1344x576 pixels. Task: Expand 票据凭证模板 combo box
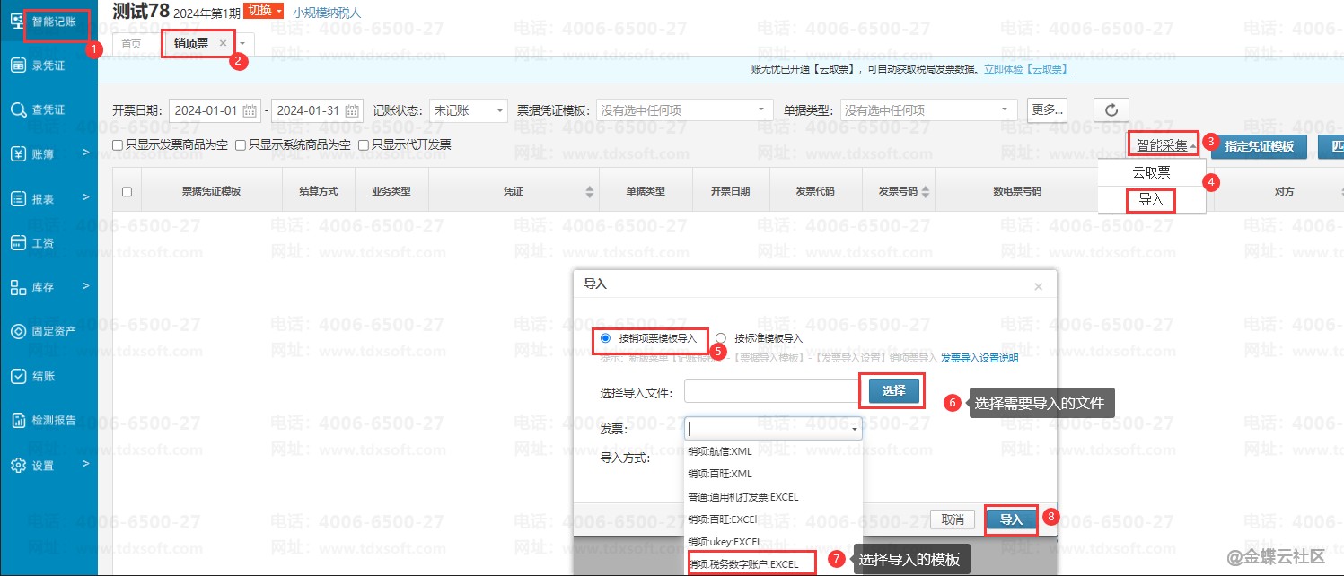(685, 110)
